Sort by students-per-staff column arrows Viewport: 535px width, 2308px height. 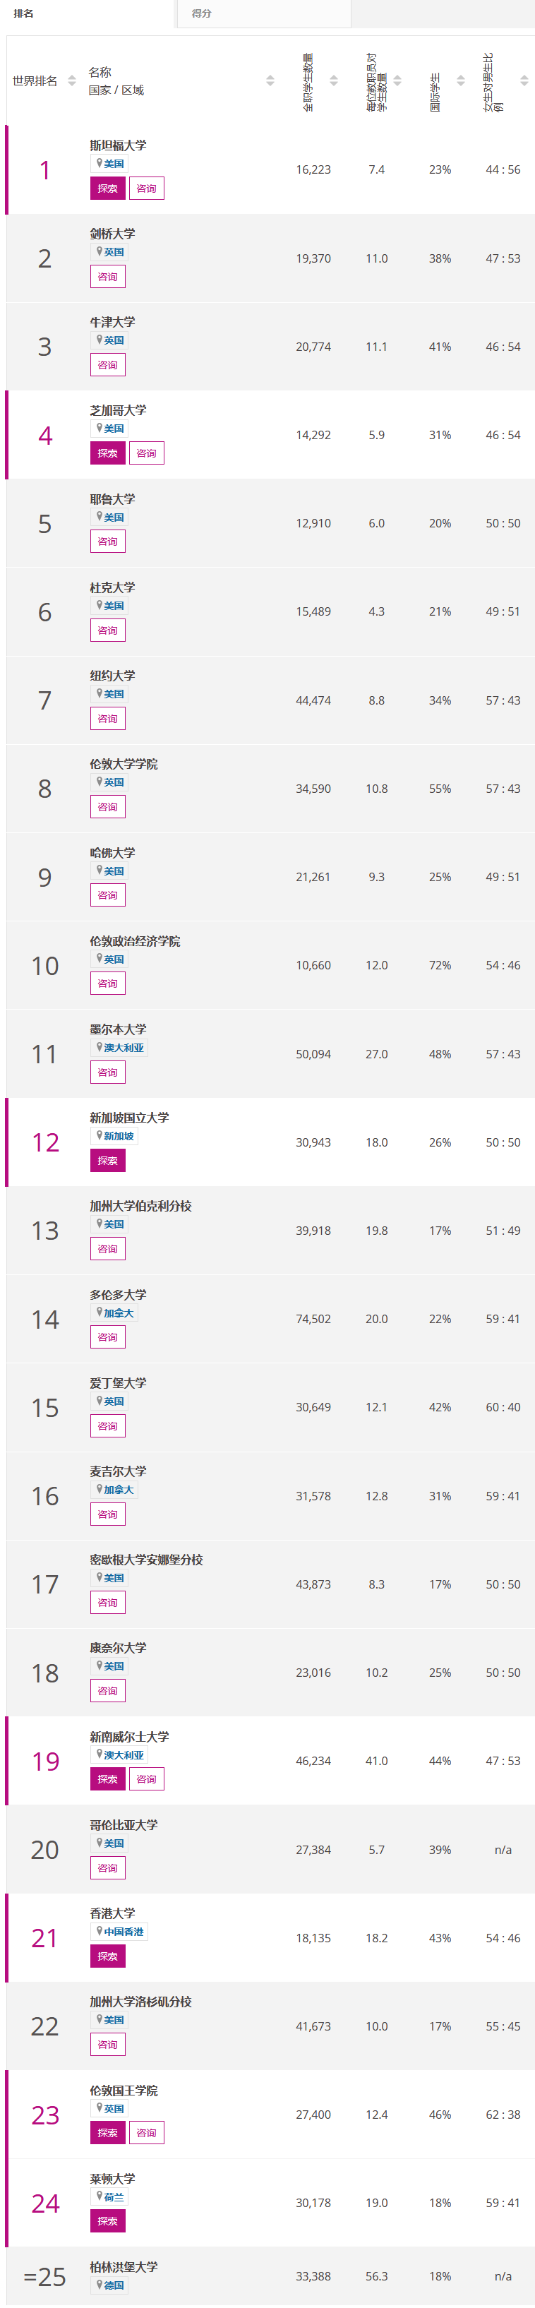(x=397, y=80)
